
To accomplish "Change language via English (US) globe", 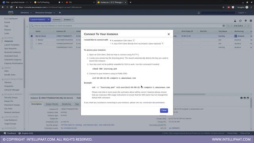I will point(19,133).
